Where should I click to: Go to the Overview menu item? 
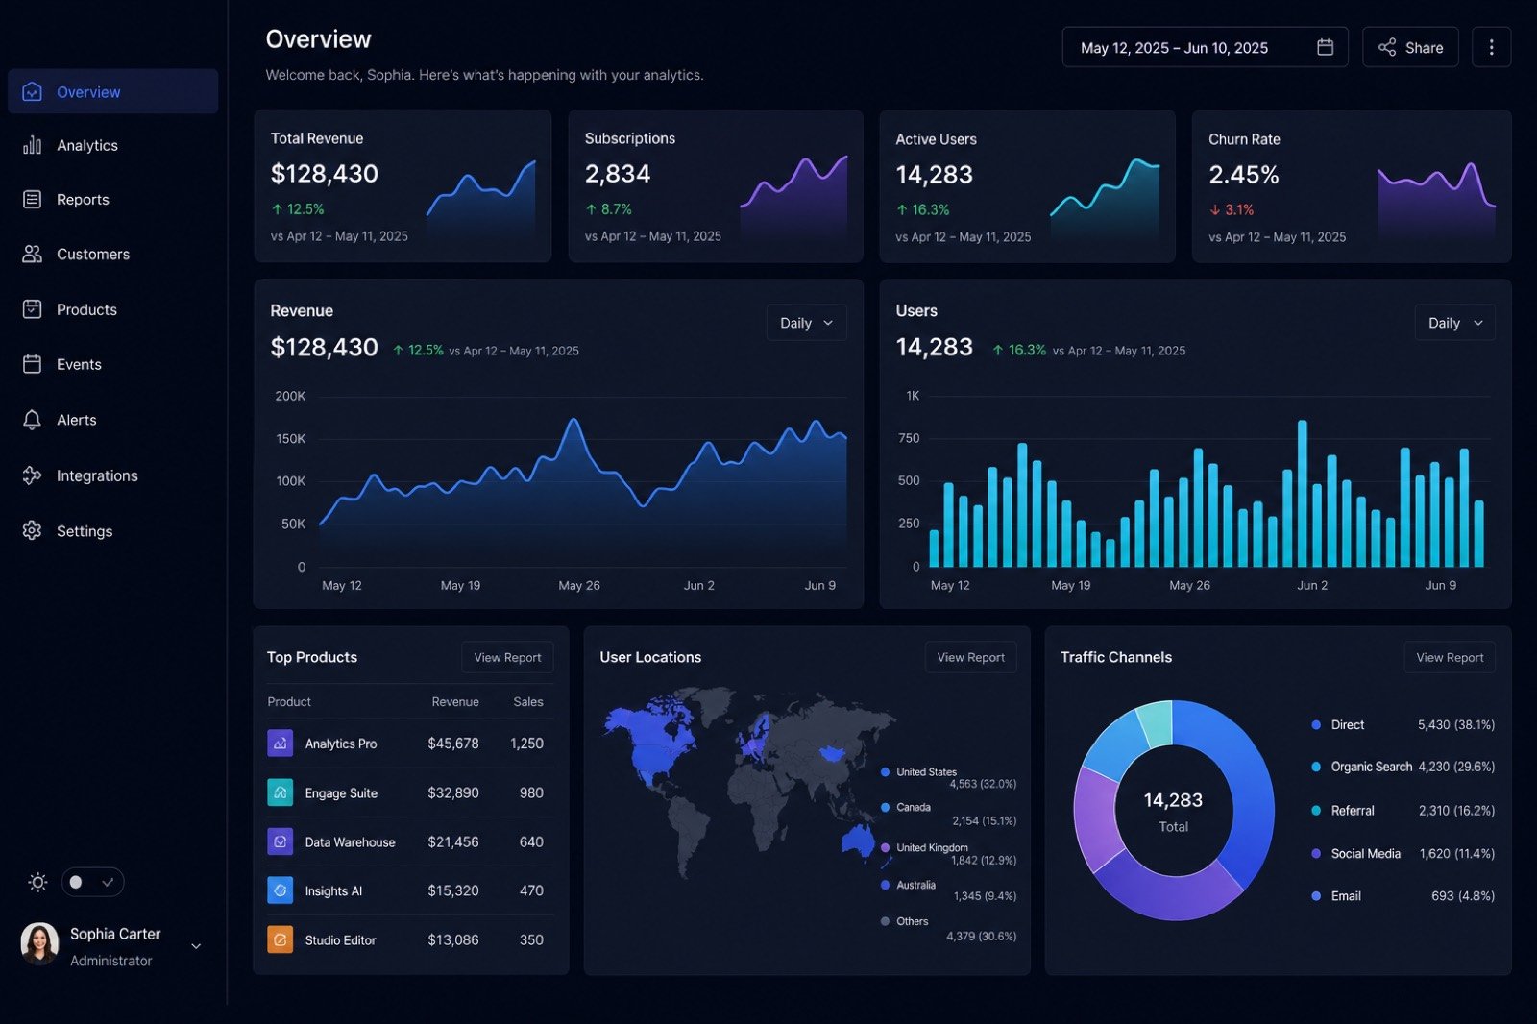click(112, 92)
